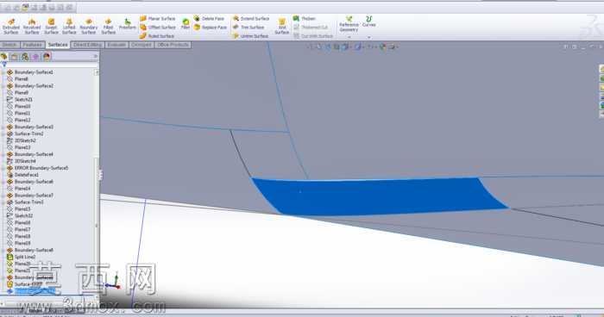Select the Knit Surface tool
The image size is (604, 317).
[x=282, y=26]
